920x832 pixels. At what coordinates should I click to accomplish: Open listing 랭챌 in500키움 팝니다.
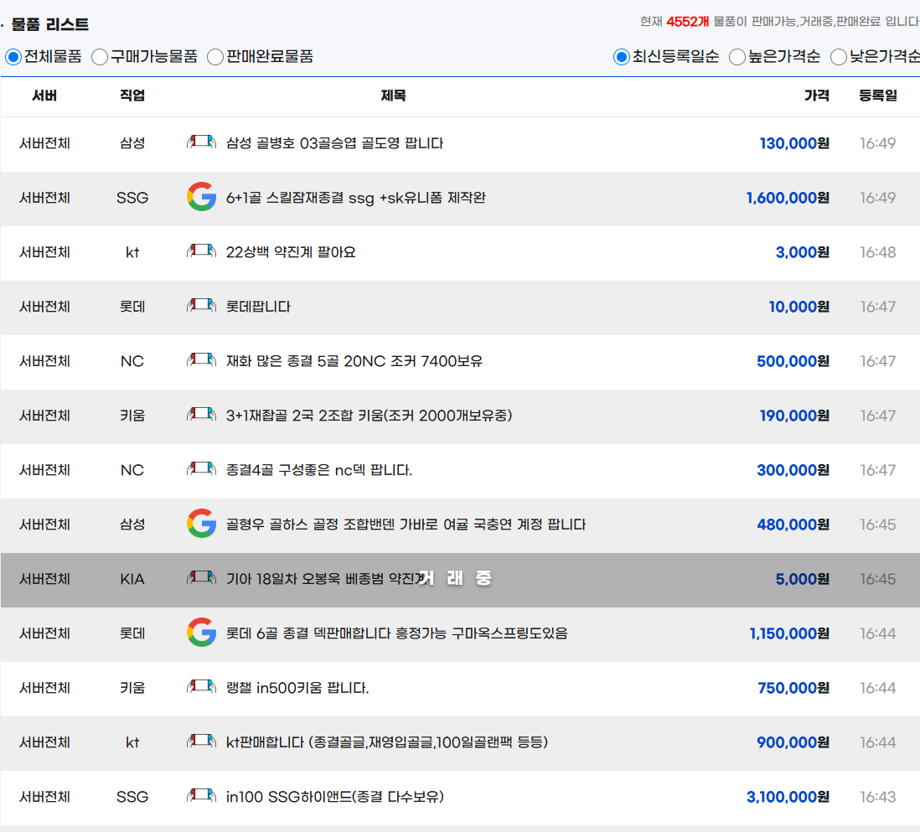(297, 688)
